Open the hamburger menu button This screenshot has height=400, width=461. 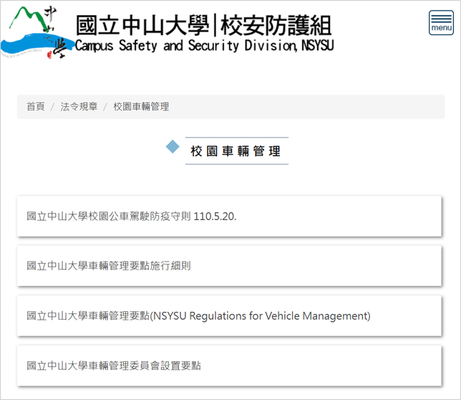pos(441,23)
